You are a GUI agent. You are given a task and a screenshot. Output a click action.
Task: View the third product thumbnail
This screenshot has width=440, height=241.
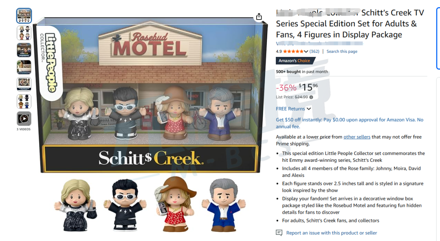click(24, 50)
